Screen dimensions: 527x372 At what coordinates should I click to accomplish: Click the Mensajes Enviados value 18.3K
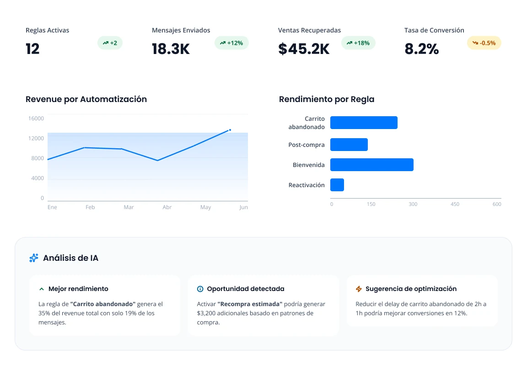(171, 49)
